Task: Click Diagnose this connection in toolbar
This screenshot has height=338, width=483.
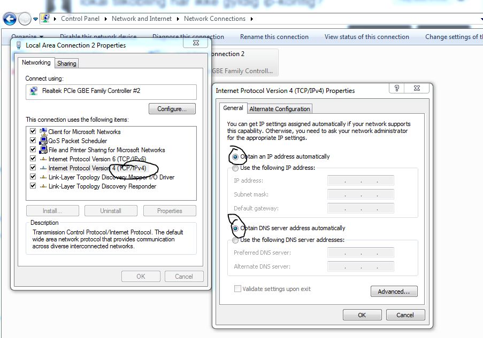Action: [188, 37]
